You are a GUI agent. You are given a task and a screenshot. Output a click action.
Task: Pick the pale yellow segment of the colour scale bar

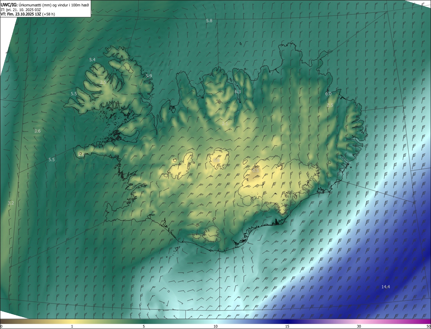pos(72,321)
